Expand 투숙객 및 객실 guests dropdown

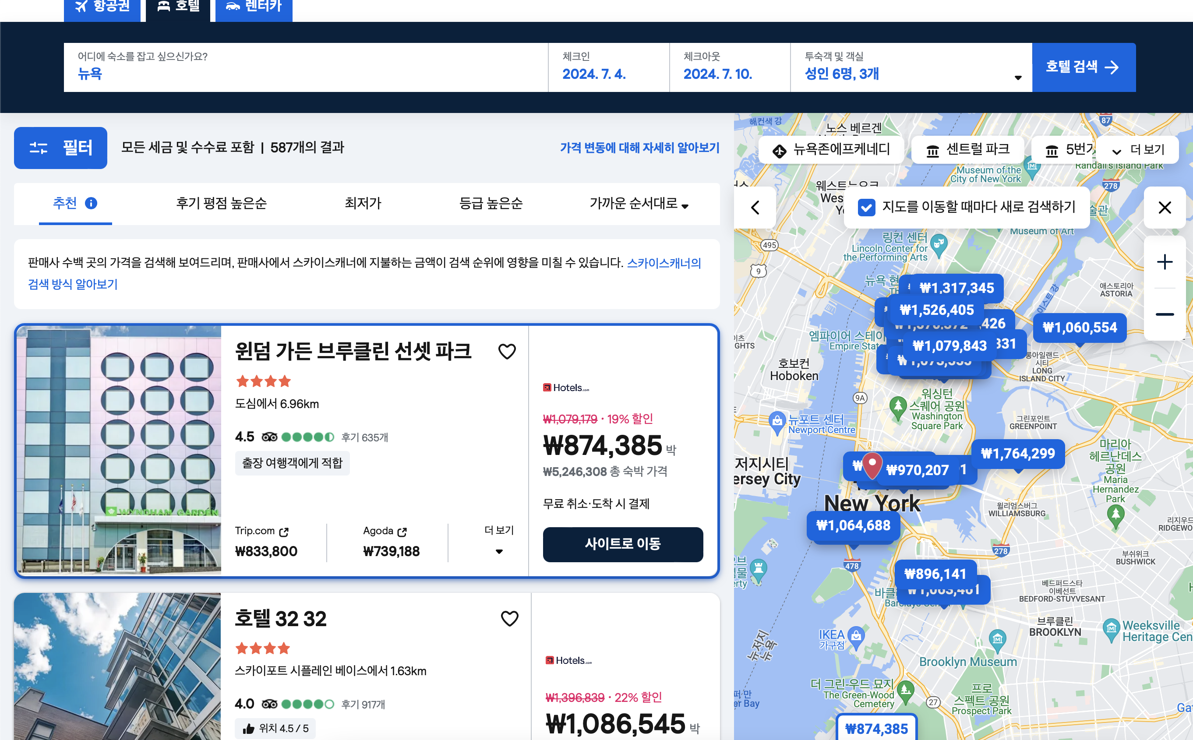[x=911, y=67]
